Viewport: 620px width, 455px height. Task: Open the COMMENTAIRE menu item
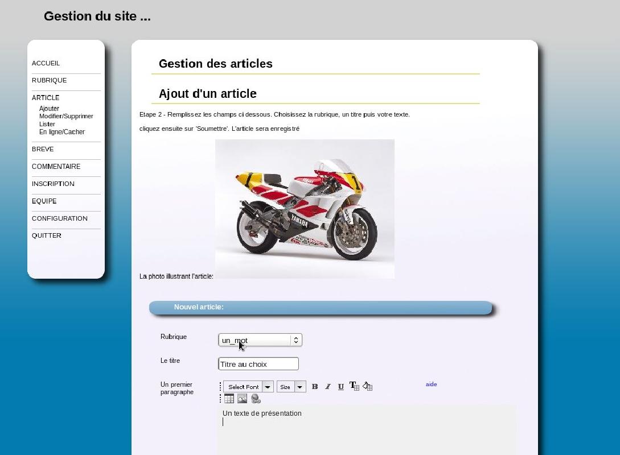point(56,166)
